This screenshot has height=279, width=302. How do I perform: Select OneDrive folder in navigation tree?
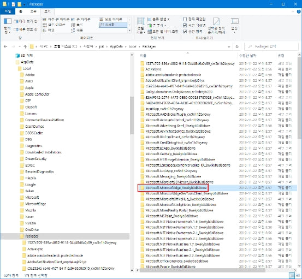point(32,229)
